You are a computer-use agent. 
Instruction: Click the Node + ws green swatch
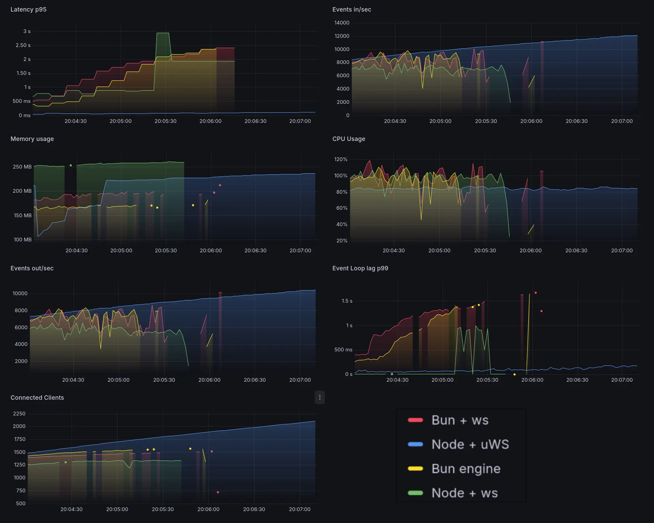415,493
